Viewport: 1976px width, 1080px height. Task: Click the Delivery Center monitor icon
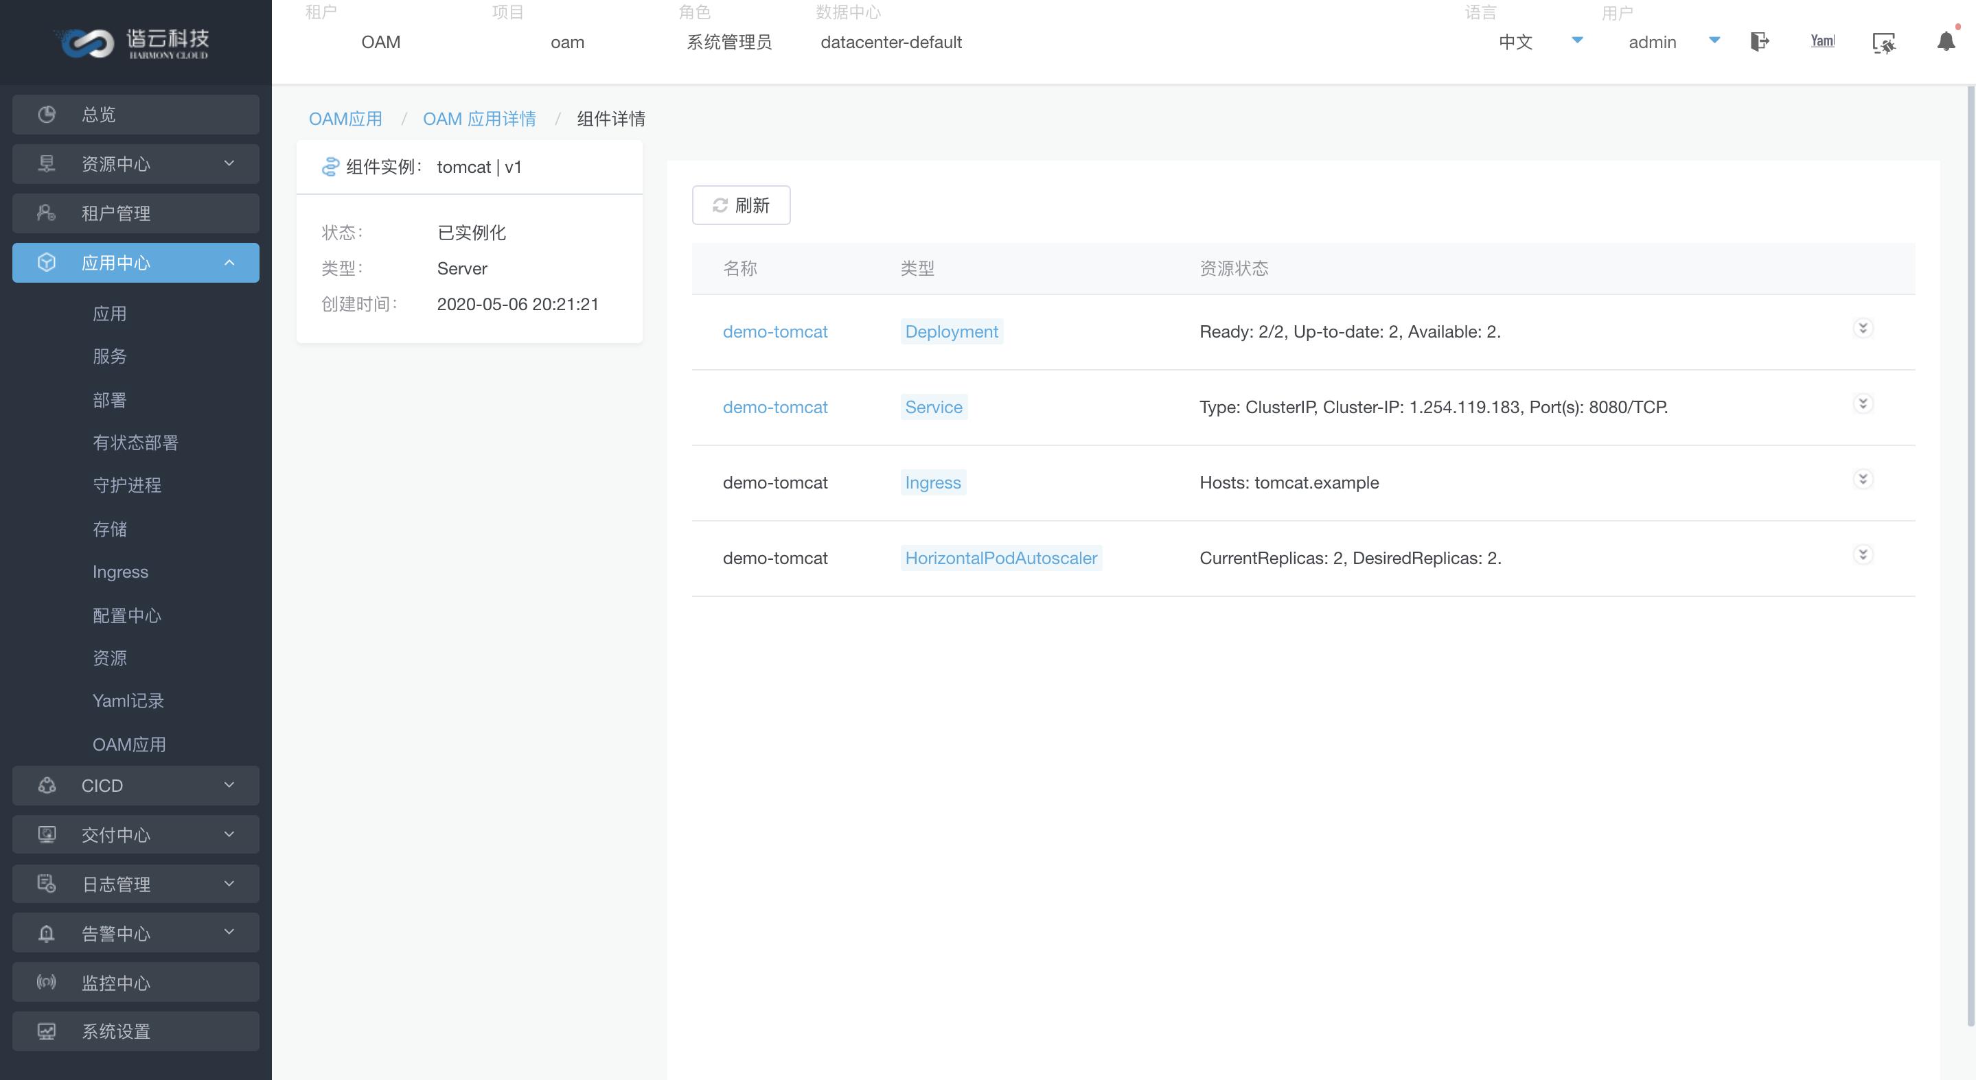(x=47, y=834)
